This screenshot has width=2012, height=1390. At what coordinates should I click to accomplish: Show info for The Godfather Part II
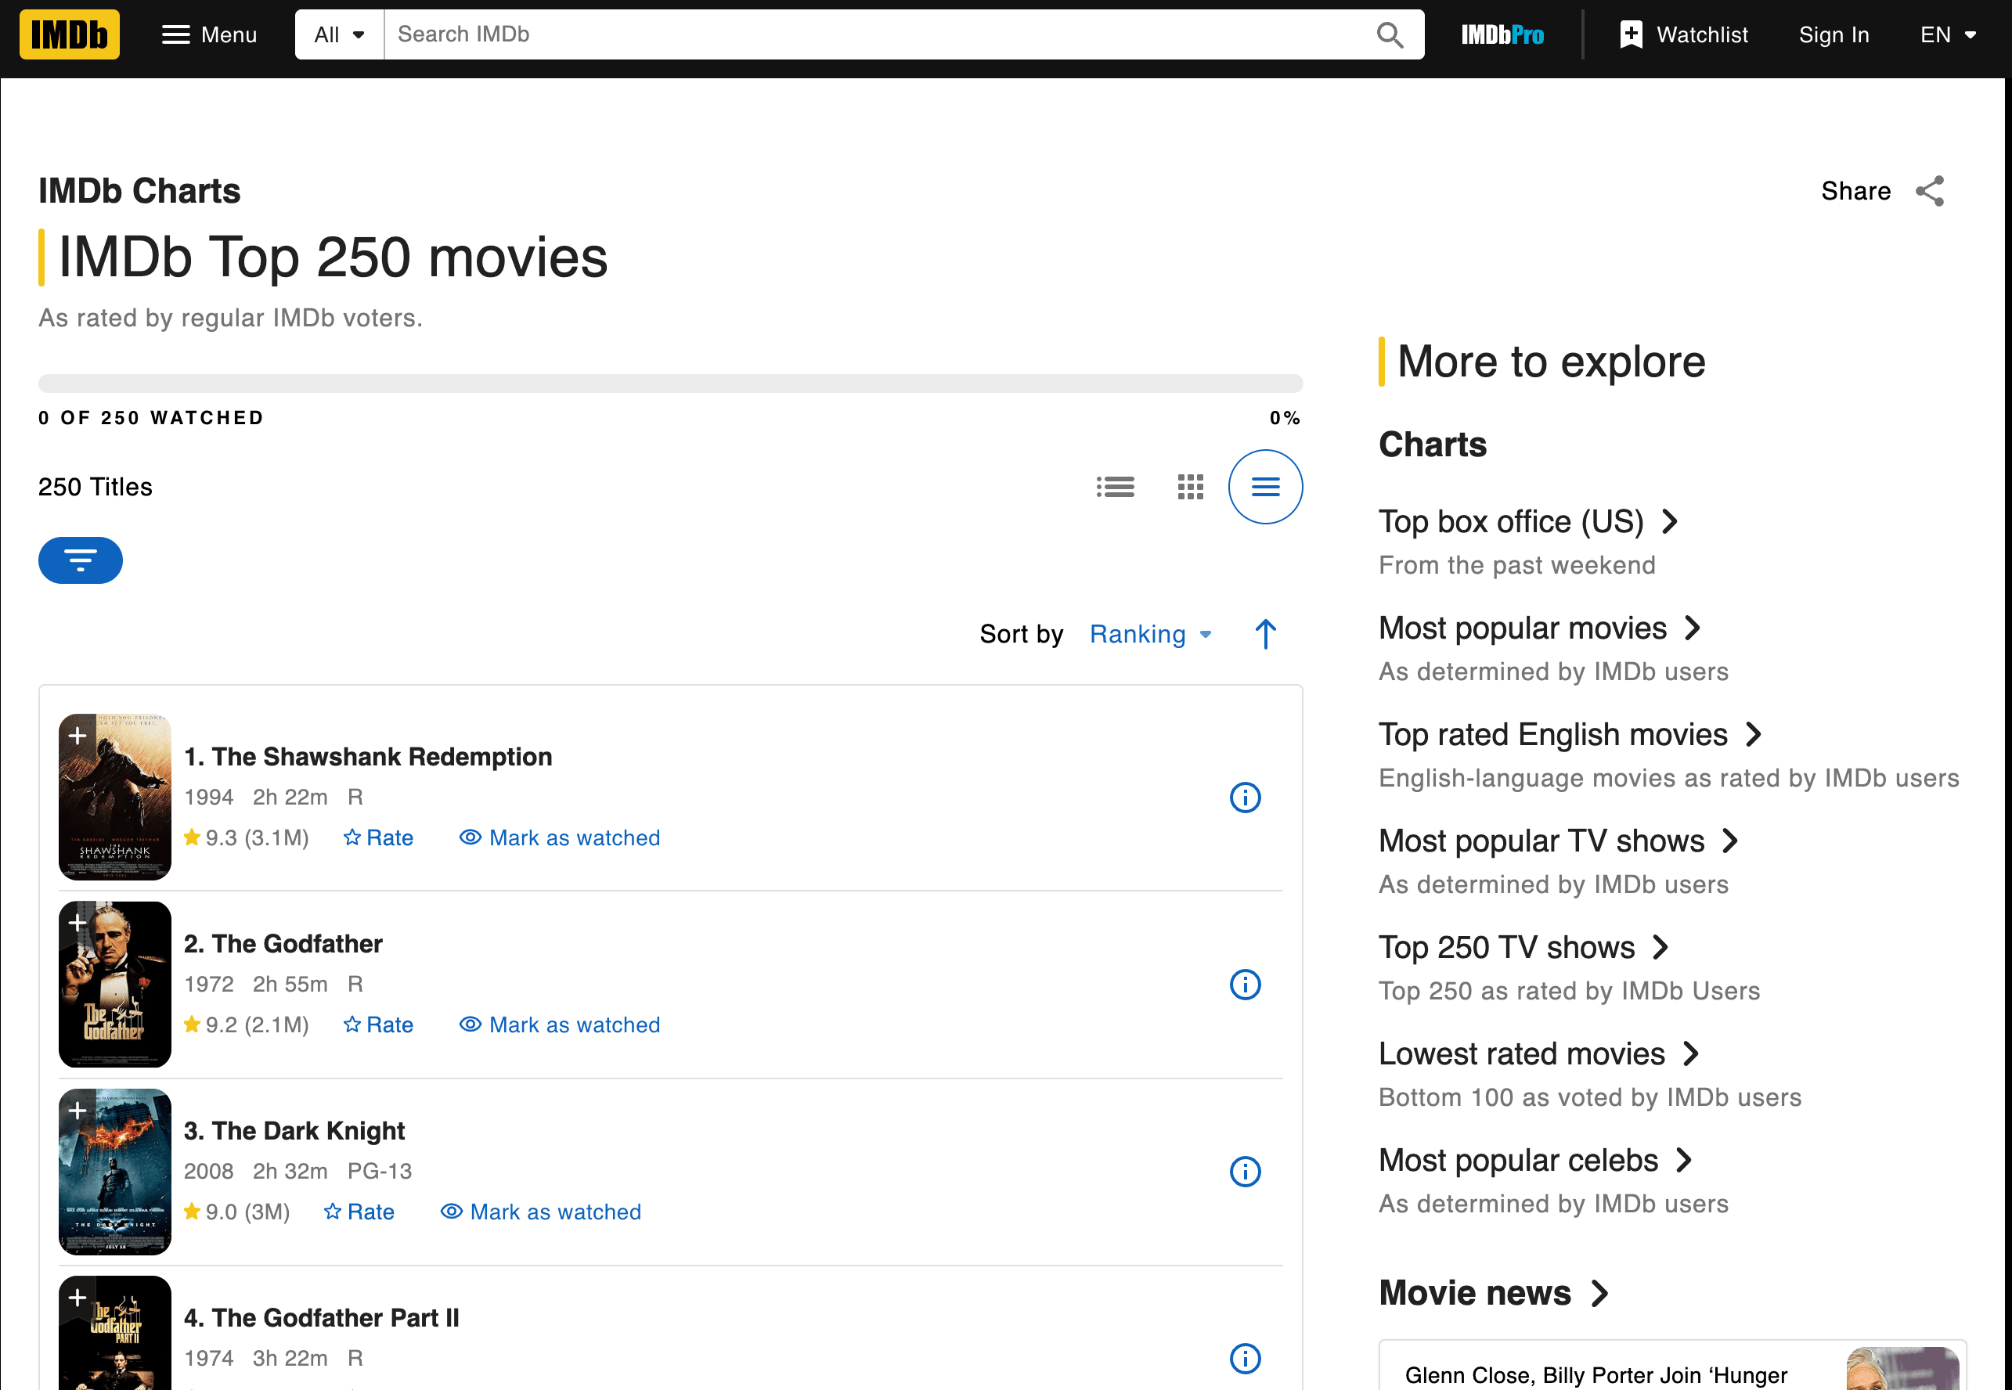(1245, 1359)
